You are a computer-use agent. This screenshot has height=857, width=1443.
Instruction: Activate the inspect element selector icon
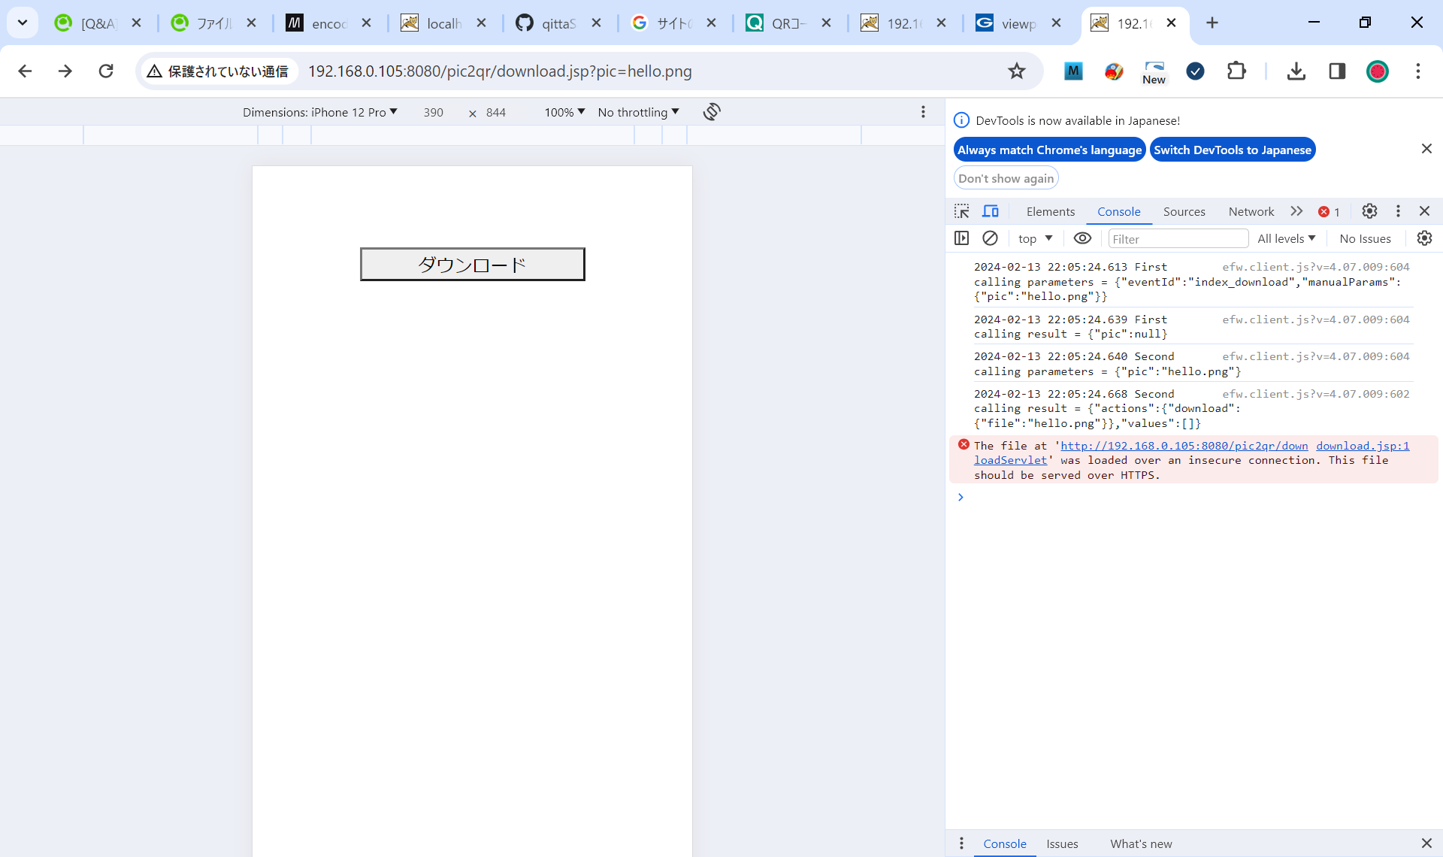(962, 211)
